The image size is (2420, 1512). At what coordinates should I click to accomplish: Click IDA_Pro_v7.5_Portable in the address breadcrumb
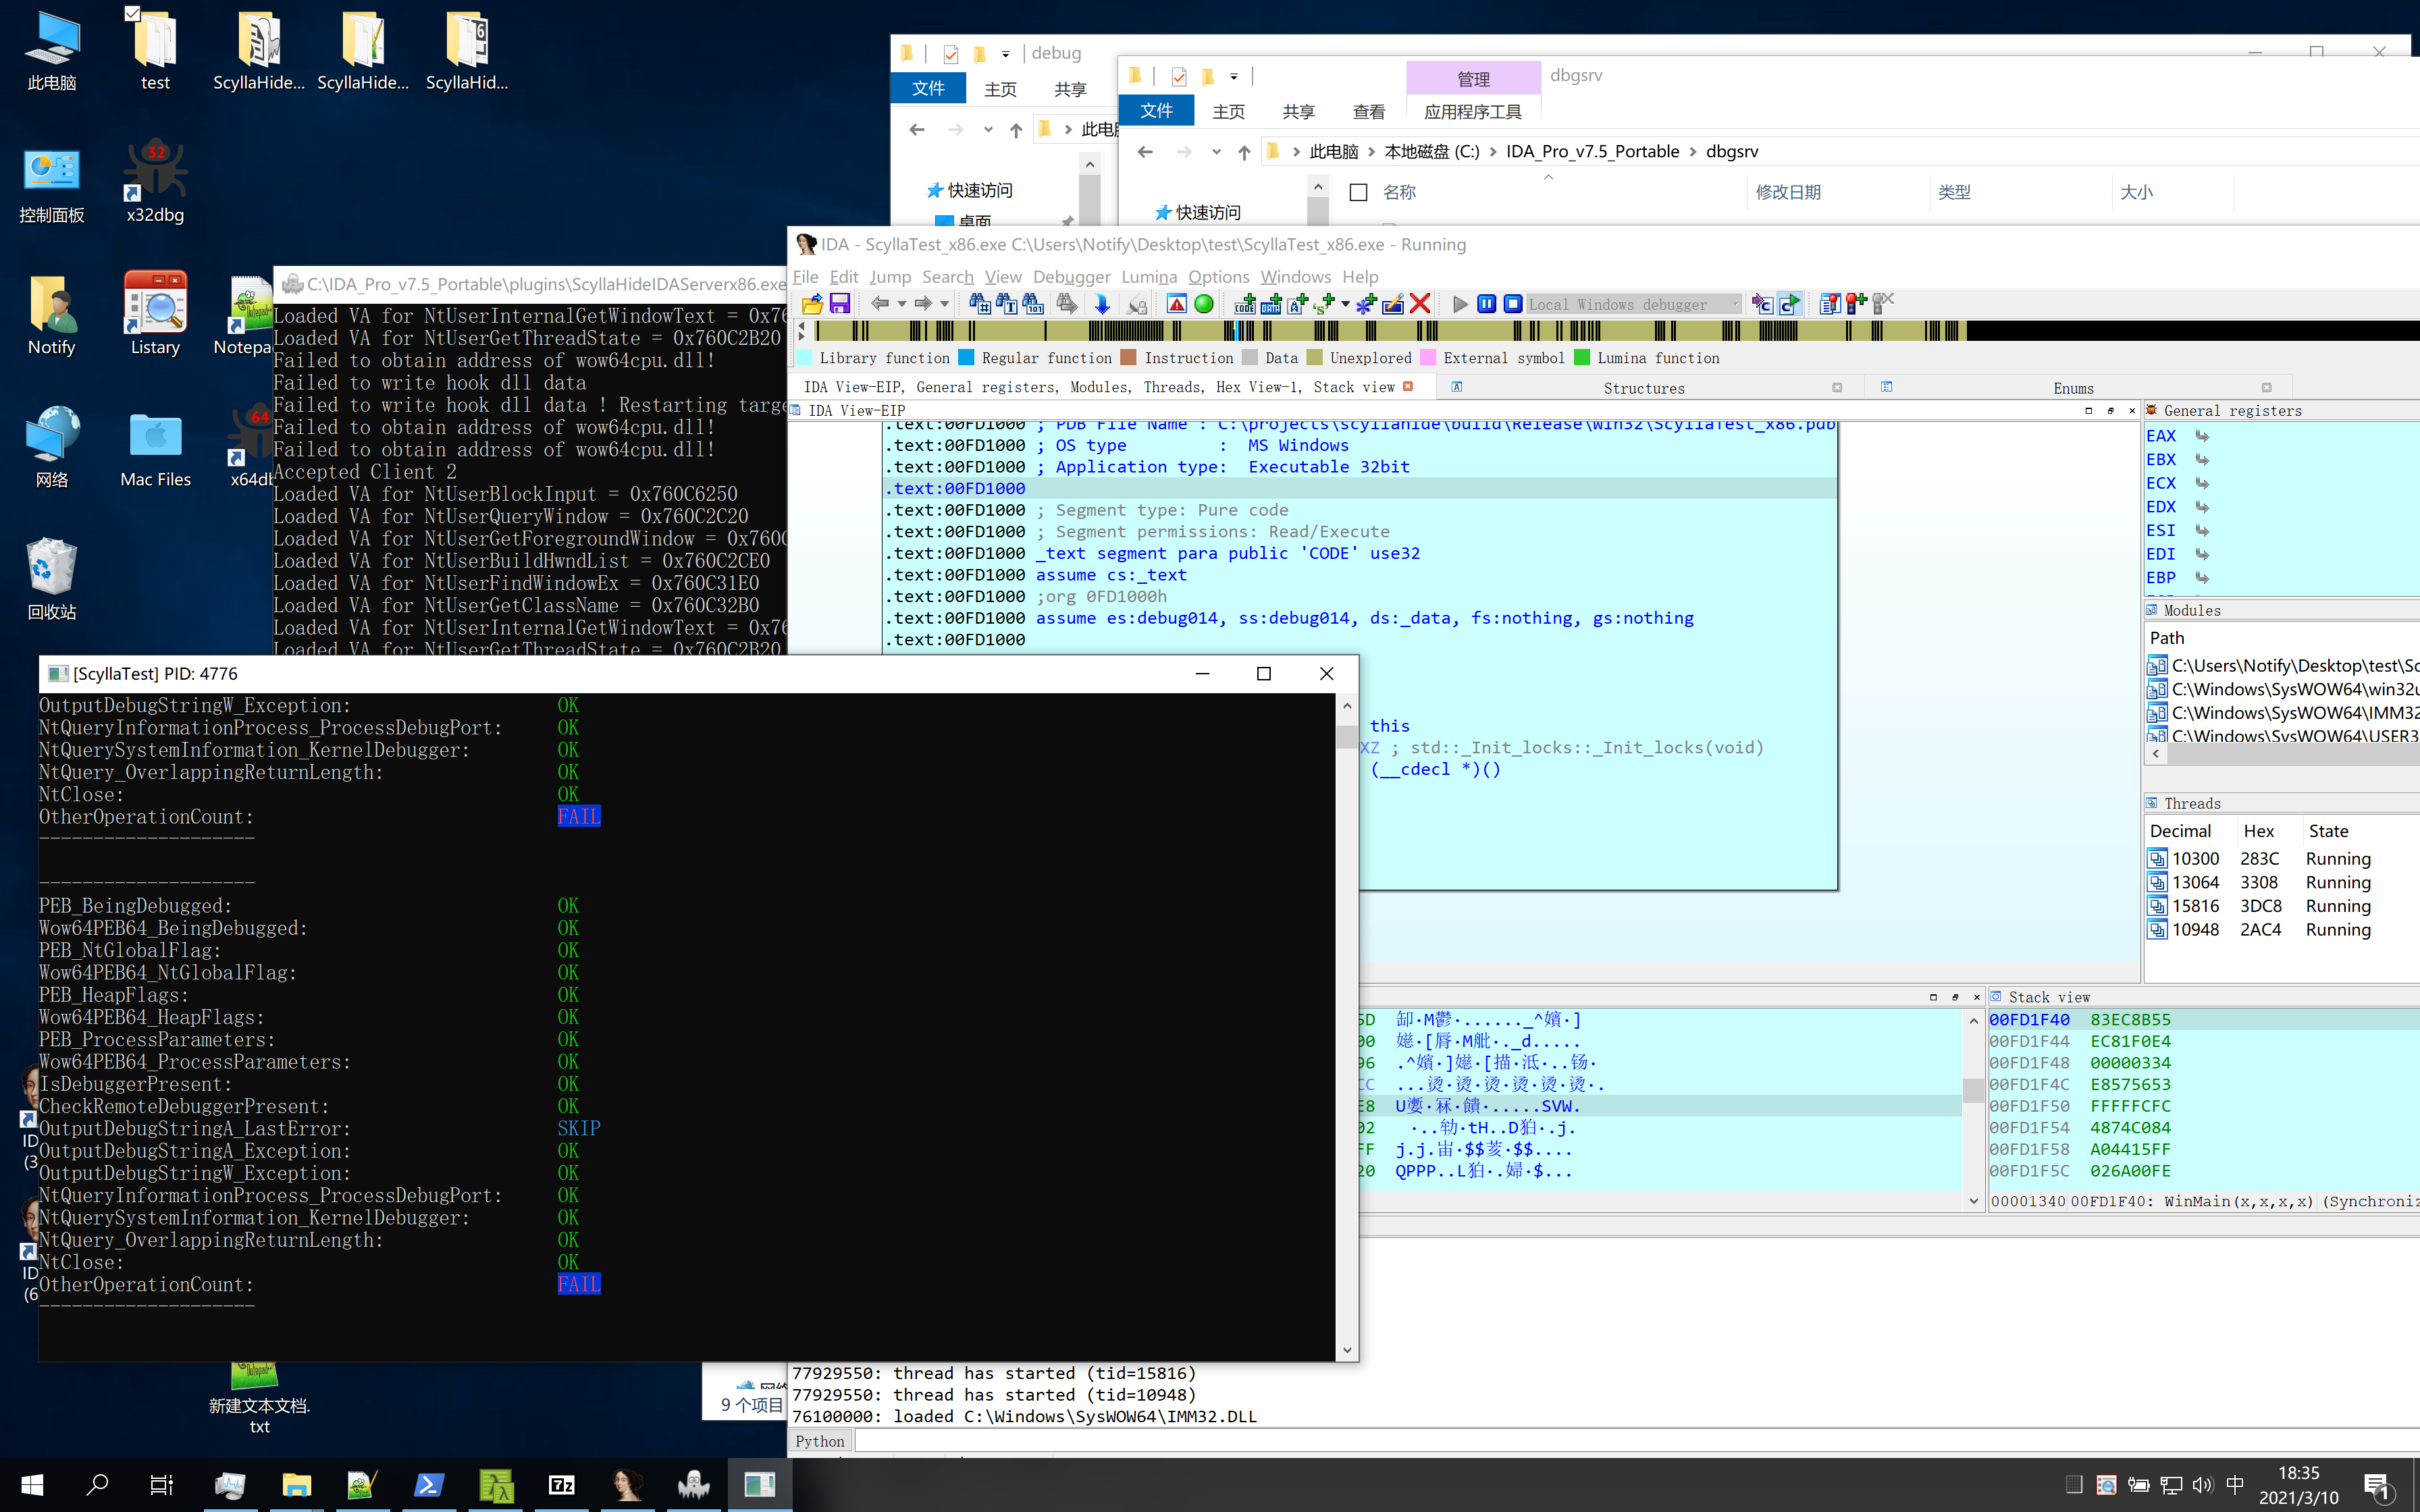1592,152
